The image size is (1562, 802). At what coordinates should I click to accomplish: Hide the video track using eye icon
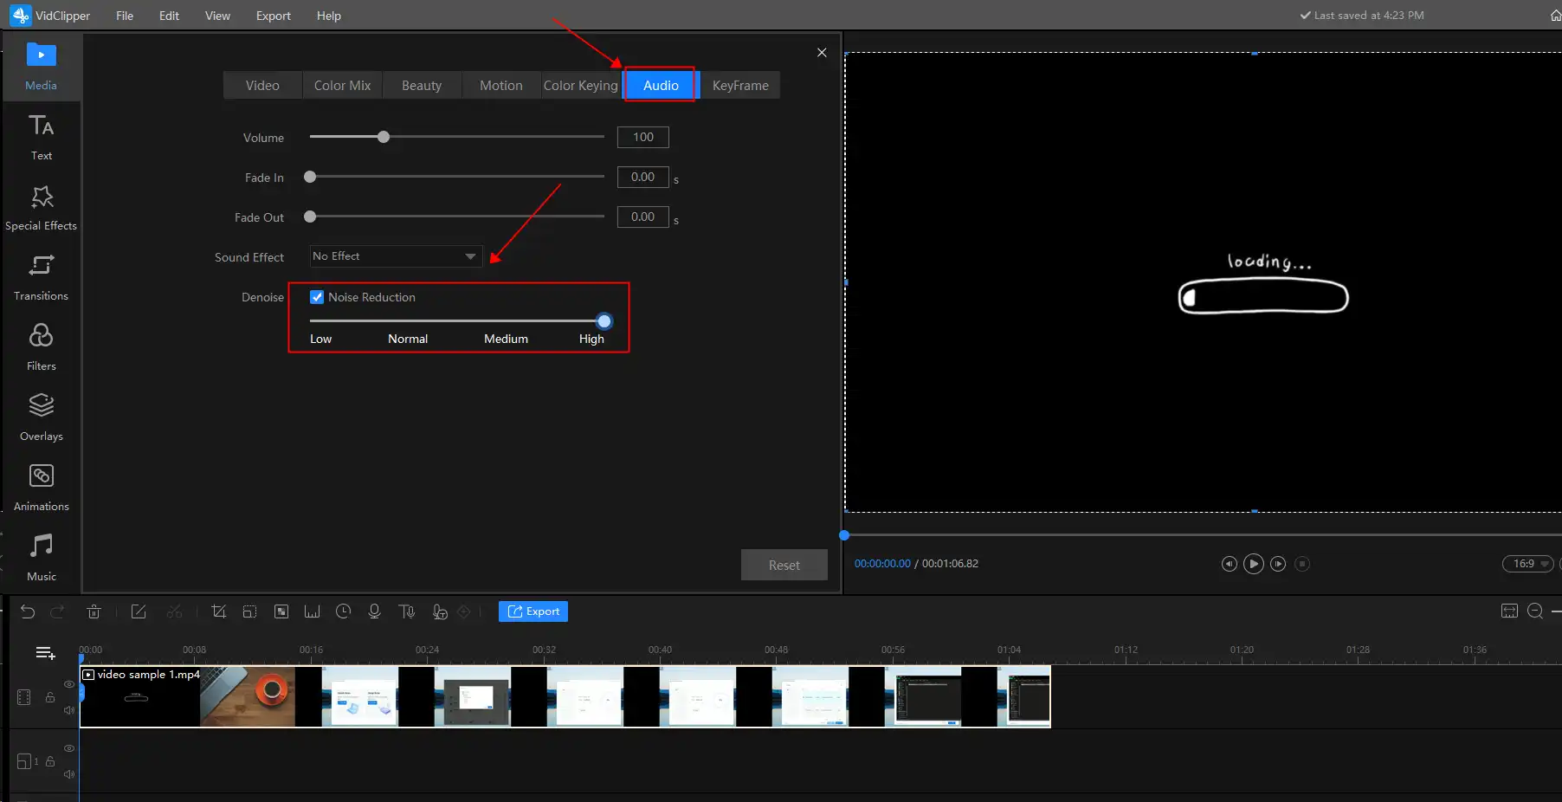69,684
